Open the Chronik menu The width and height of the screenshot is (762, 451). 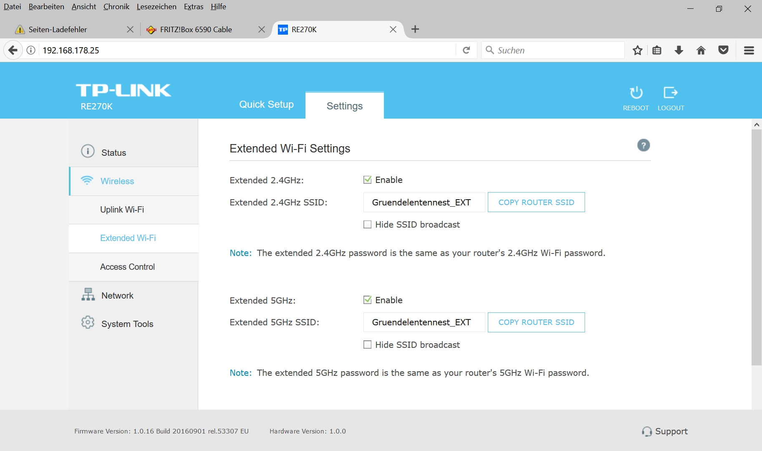(x=116, y=7)
